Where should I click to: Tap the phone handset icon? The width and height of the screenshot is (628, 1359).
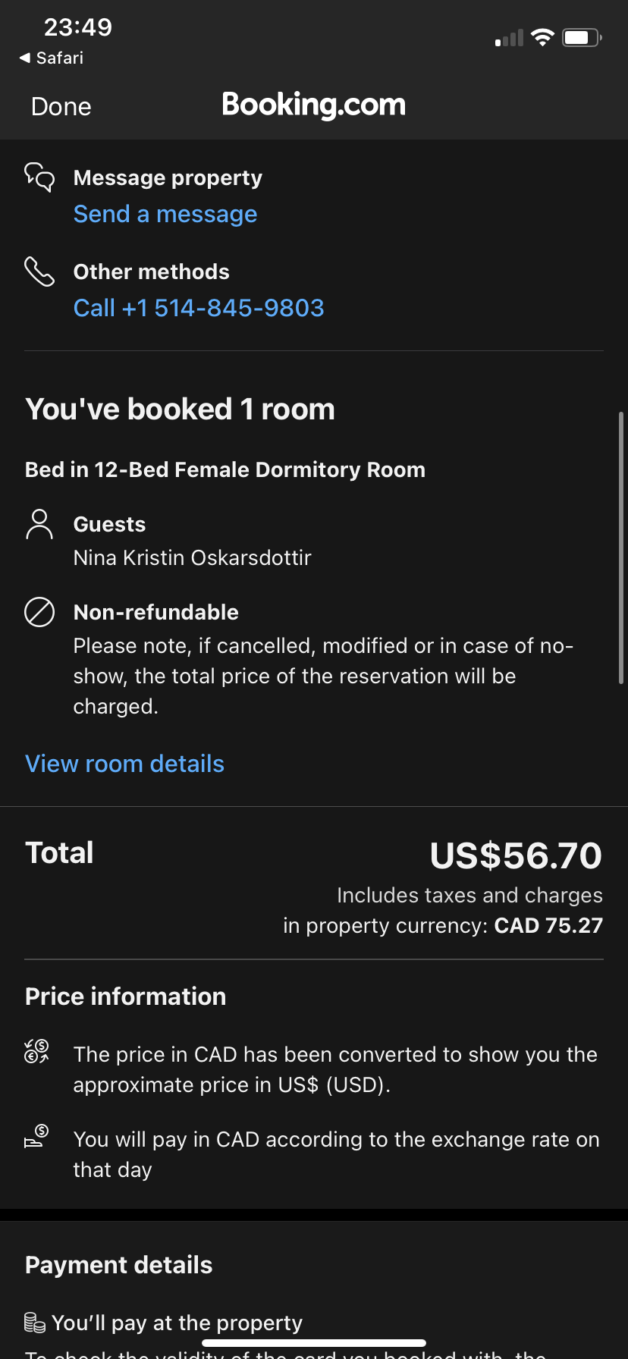[39, 271]
